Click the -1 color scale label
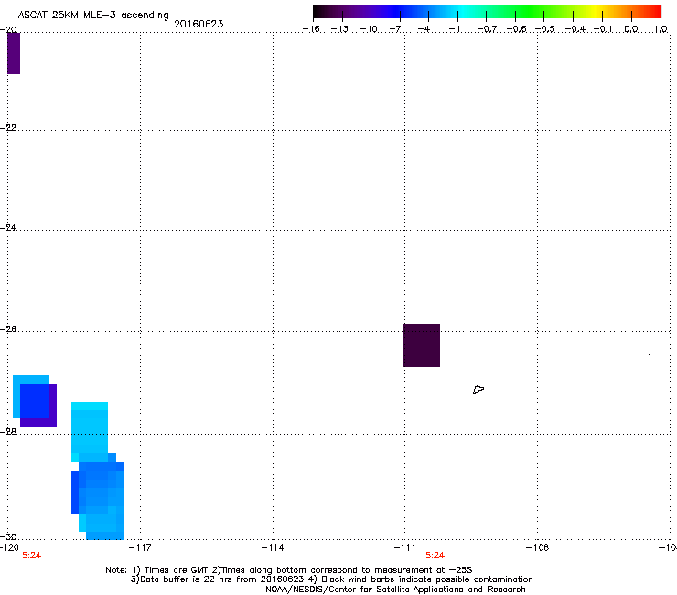The width and height of the screenshot is (677, 595). pos(454,29)
